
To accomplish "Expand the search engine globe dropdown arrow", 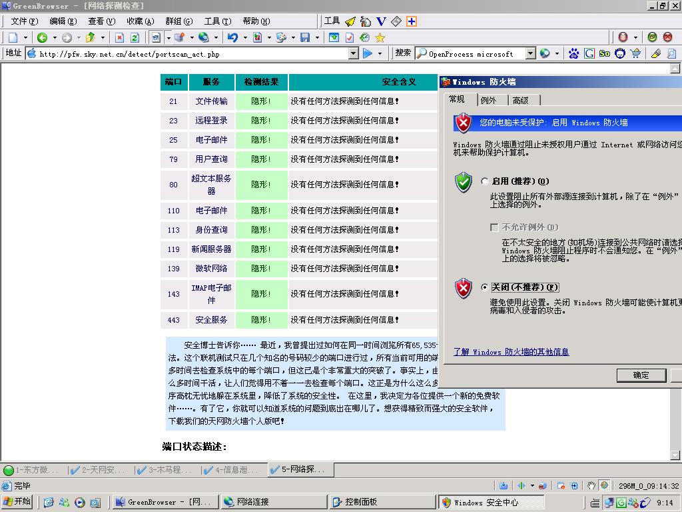I will pos(557,53).
